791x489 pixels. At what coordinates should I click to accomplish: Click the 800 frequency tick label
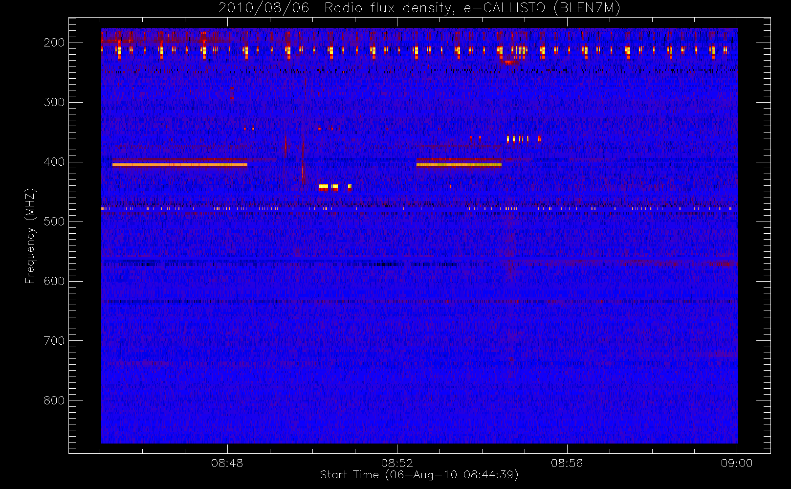54,400
